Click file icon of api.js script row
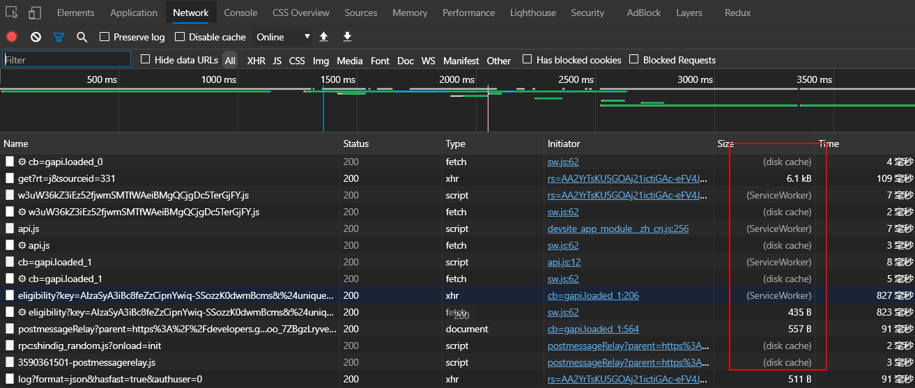 click(x=10, y=228)
